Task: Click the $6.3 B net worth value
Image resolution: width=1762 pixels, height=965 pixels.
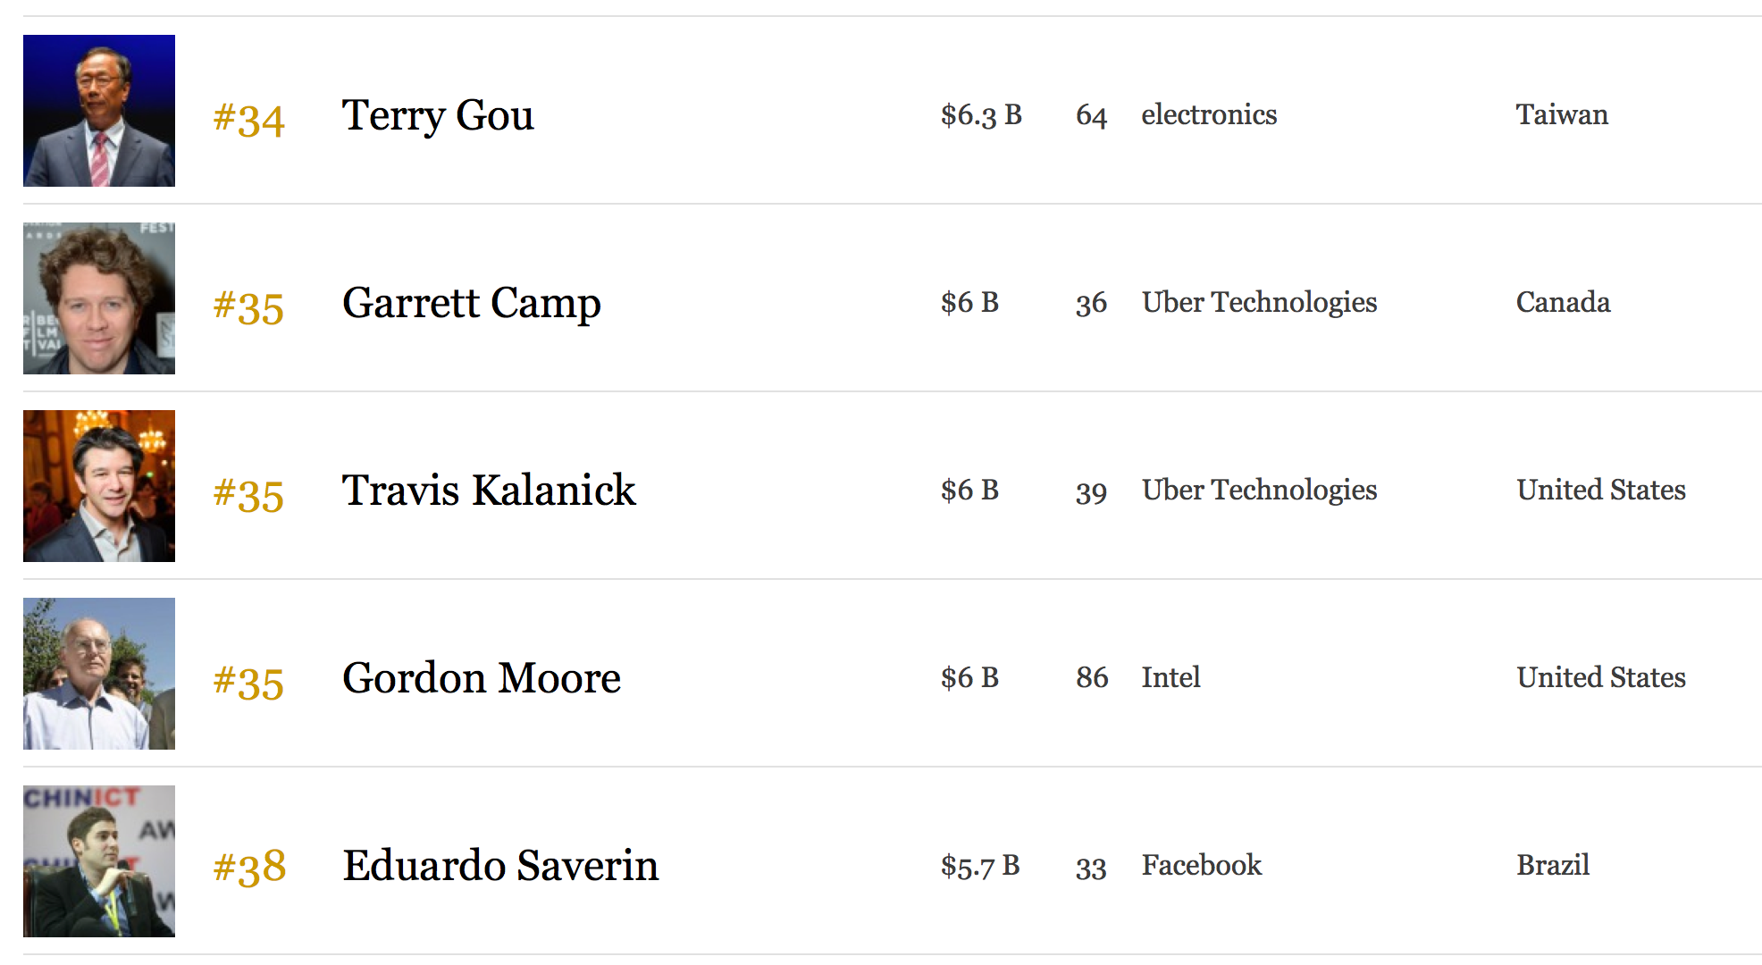Action: [x=981, y=114]
